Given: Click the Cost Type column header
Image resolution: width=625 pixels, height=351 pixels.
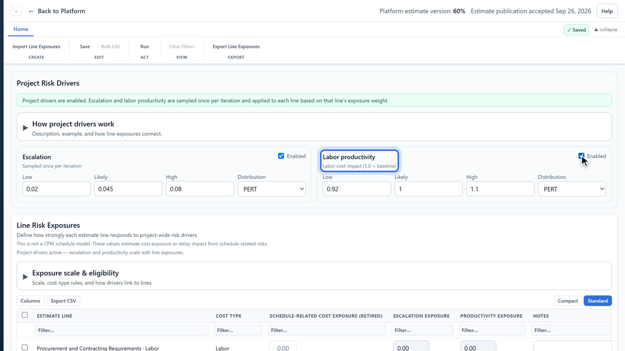Looking at the screenshot, I should tap(229, 316).
